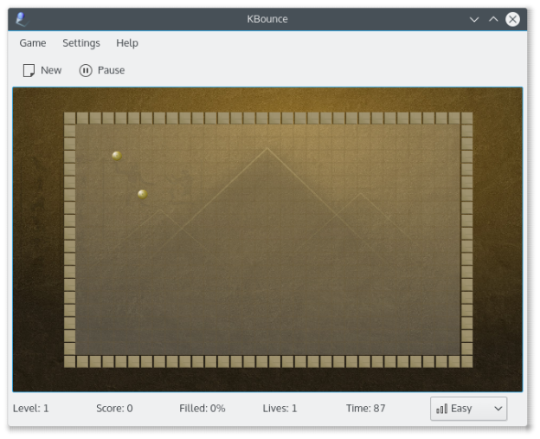Click the Time: 87 status label
The height and width of the screenshot is (439, 540).
coord(365,409)
